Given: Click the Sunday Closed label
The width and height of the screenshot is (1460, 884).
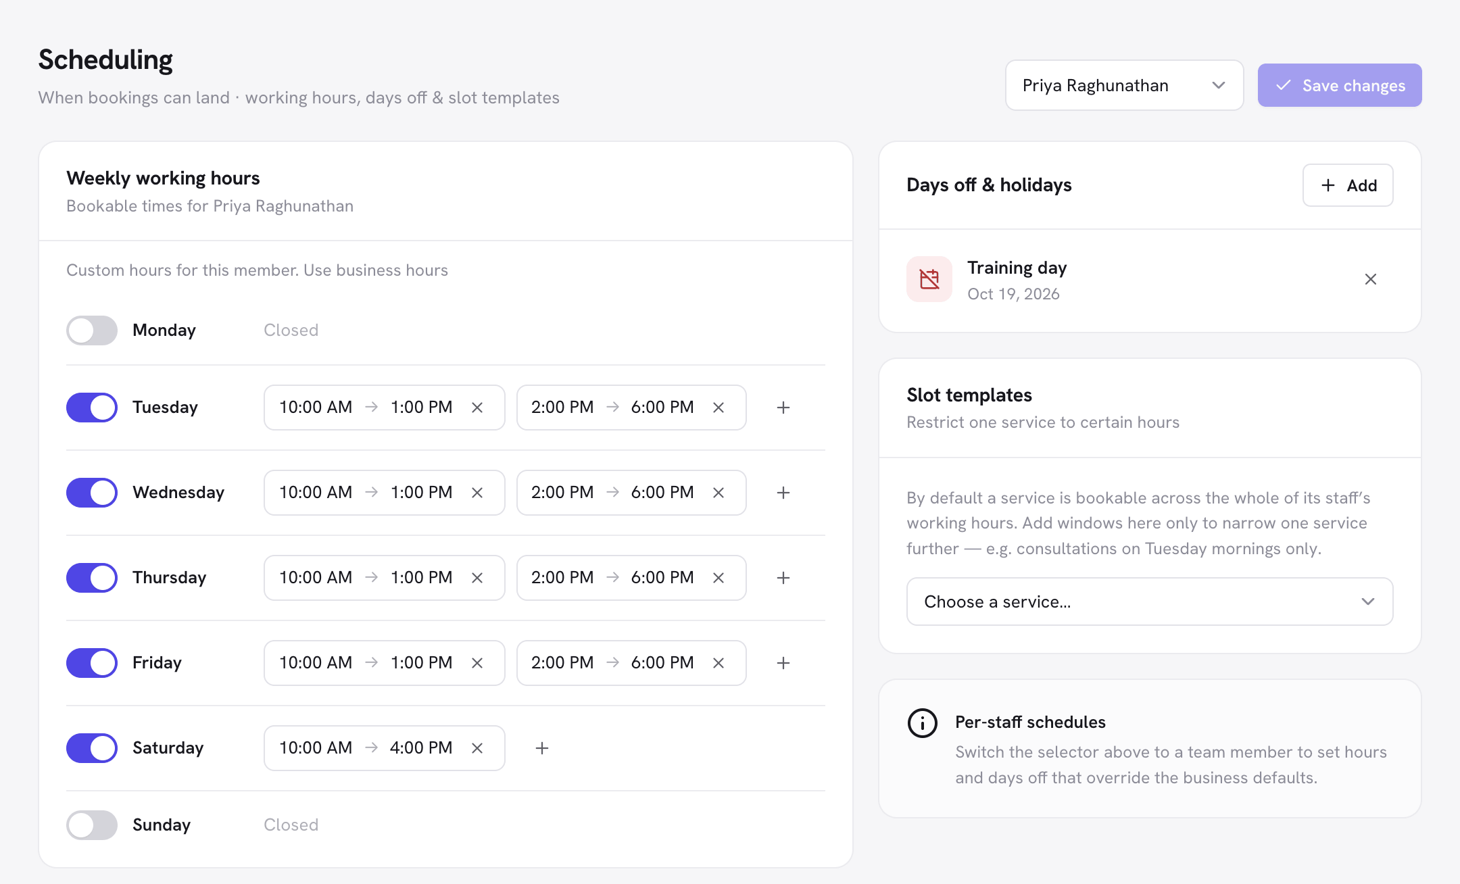Looking at the screenshot, I should click(x=291, y=825).
